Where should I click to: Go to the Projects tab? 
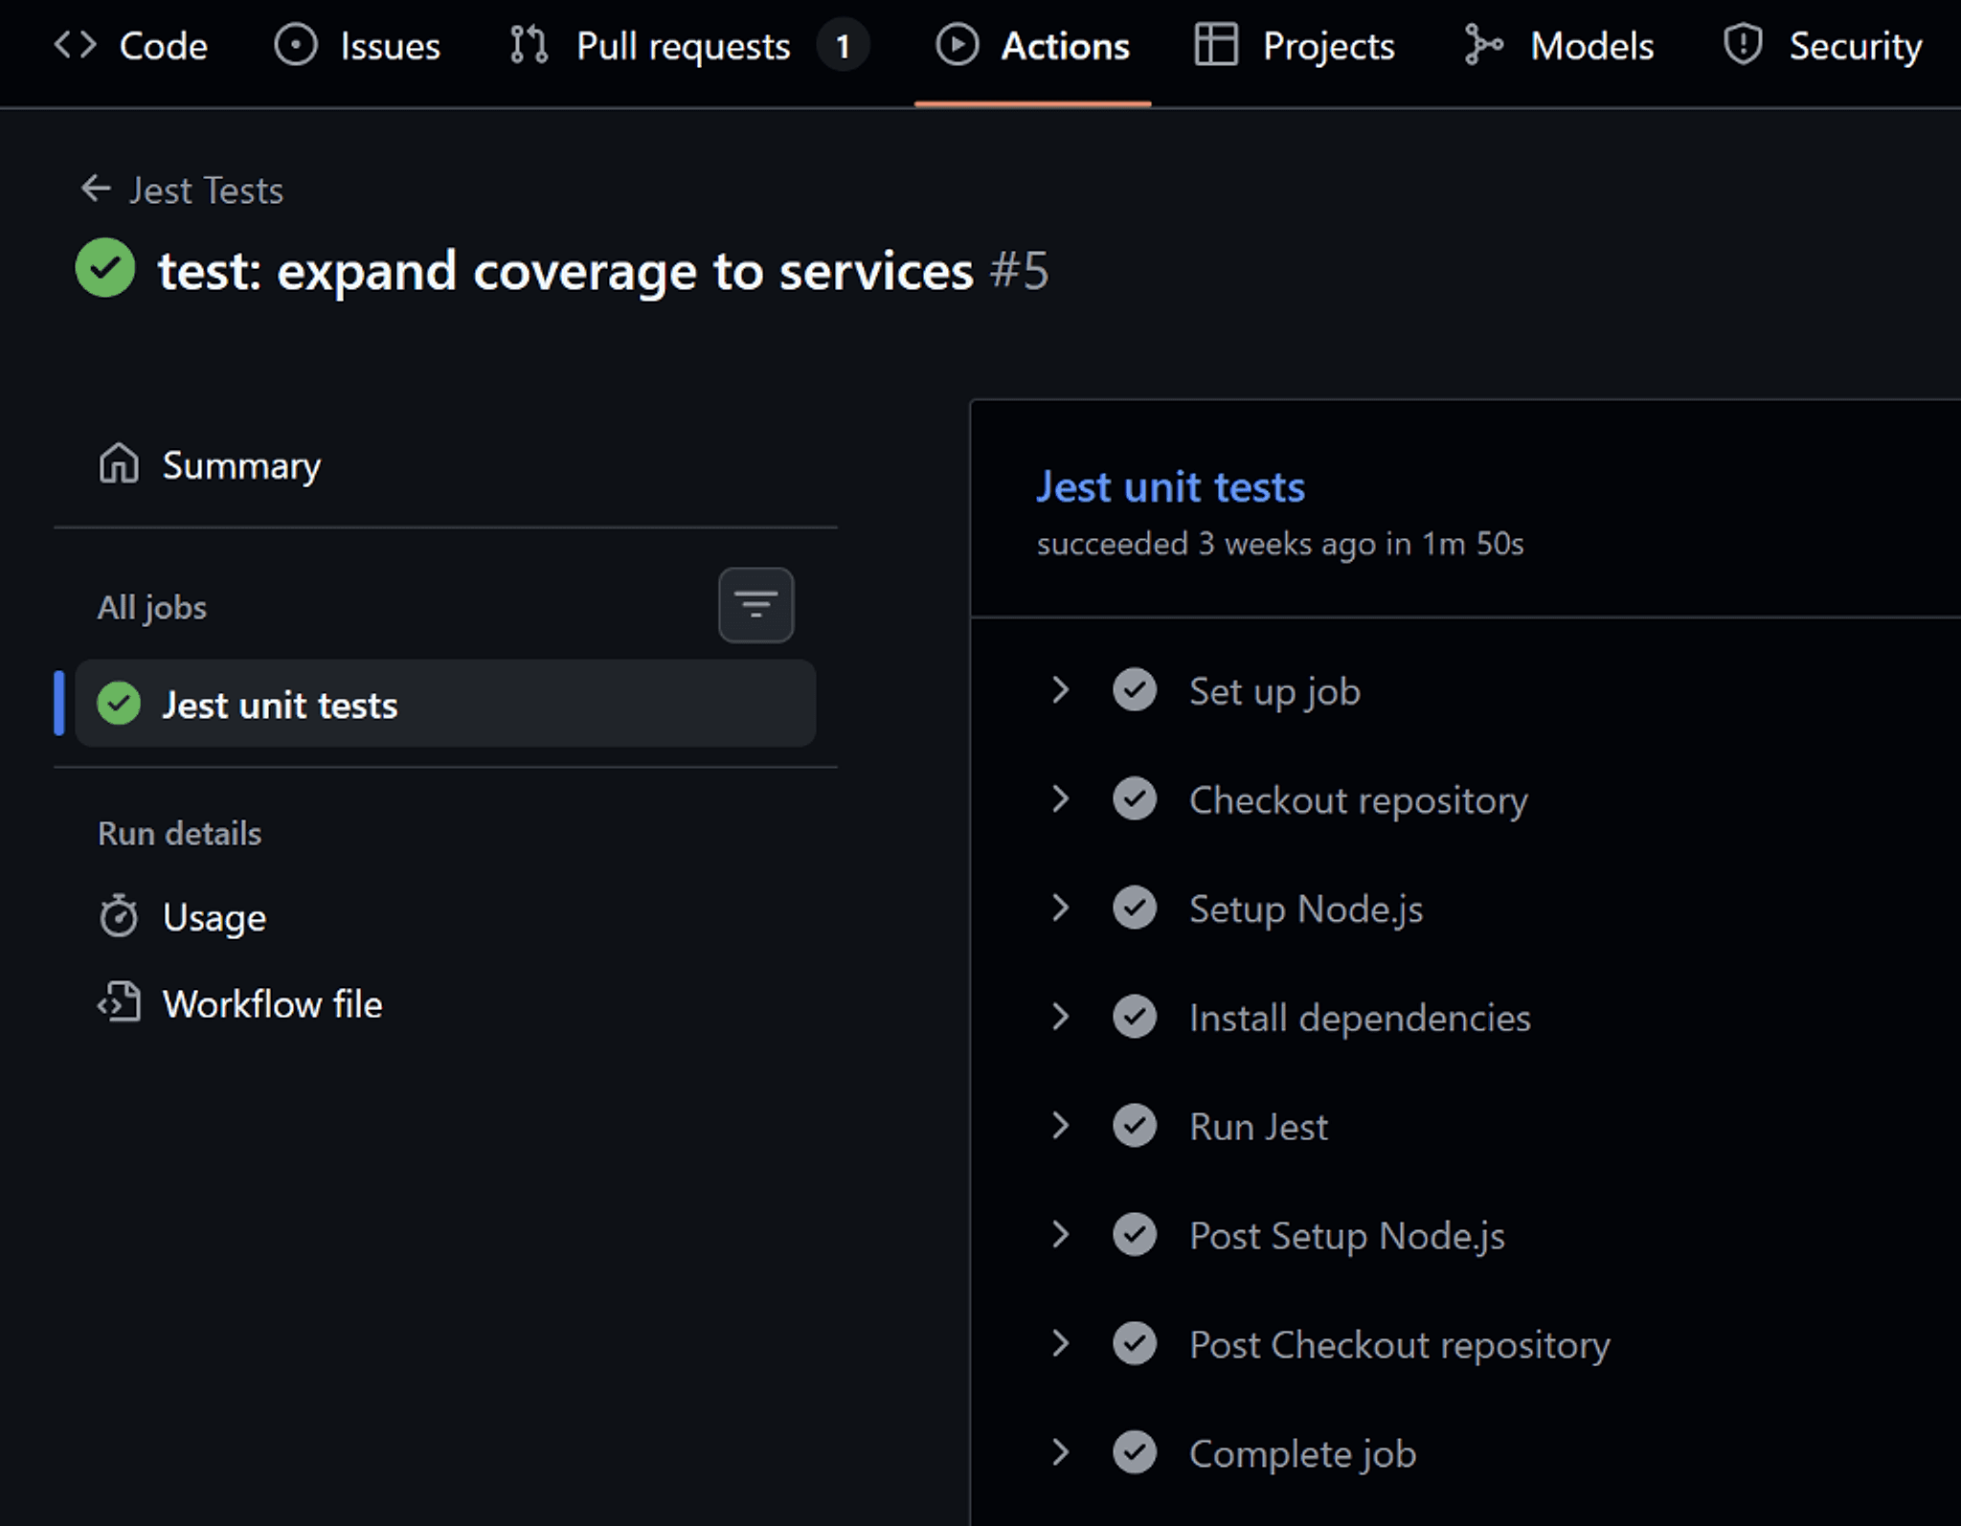point(1295,46)
